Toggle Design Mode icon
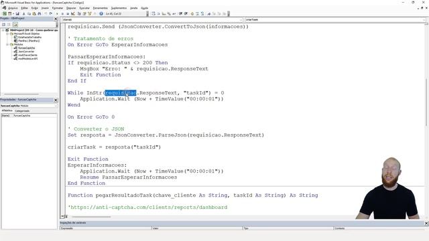This screenshot has width=429, height=241. click(73, 13)
